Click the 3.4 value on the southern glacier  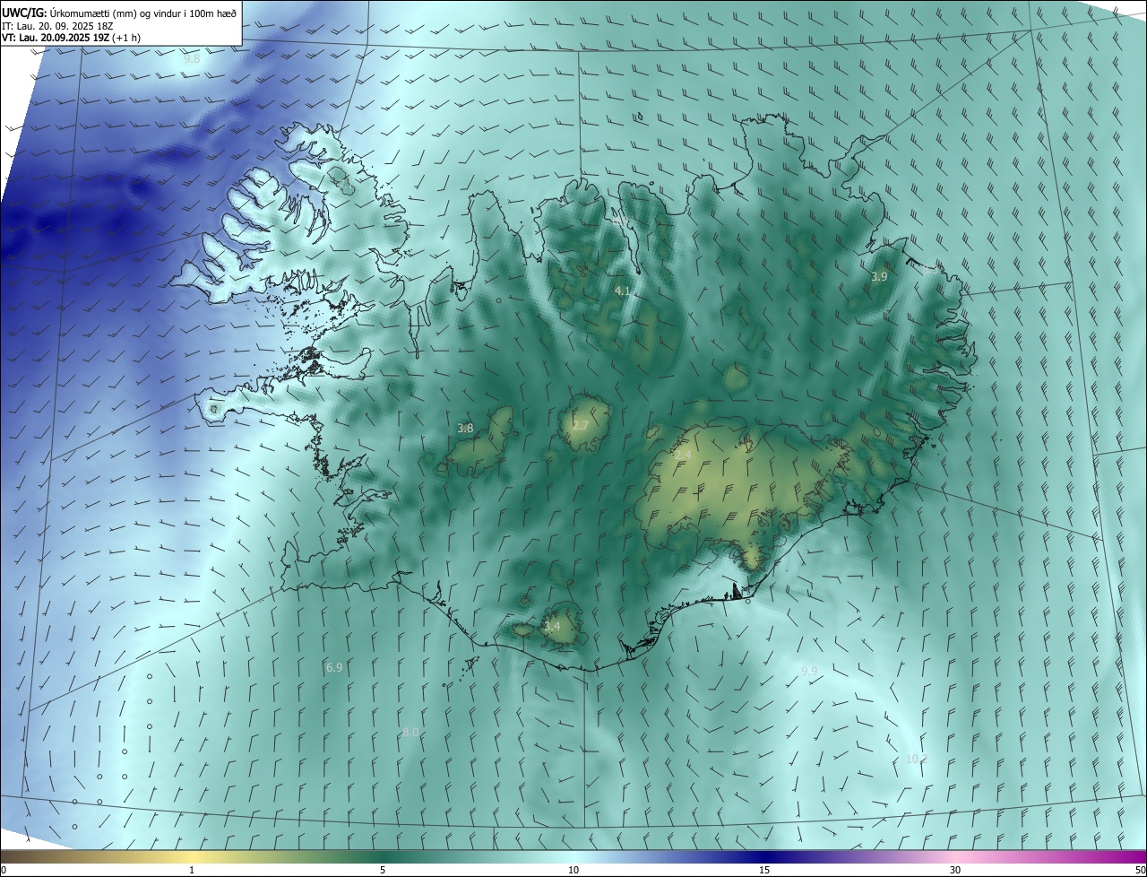[552, 626]
